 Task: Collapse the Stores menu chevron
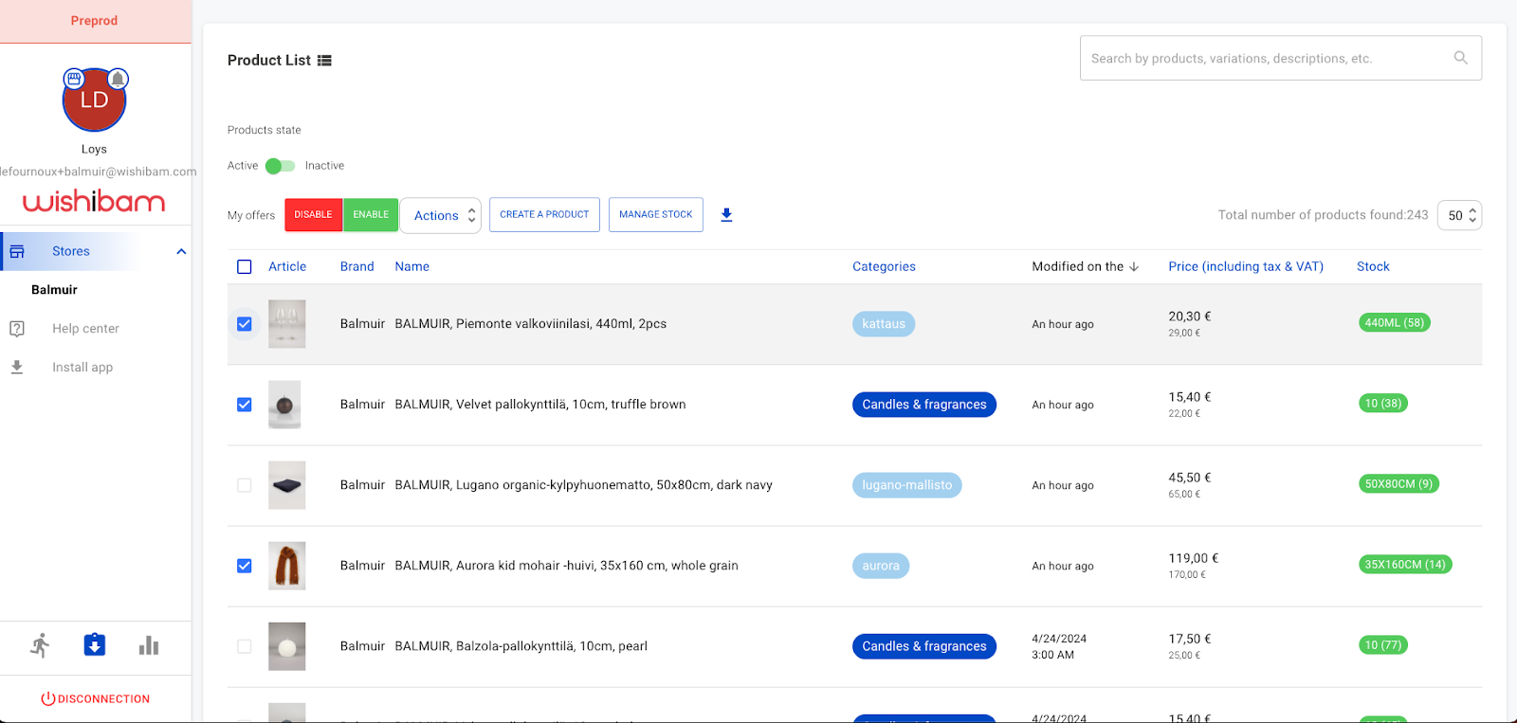pos(181,251)
